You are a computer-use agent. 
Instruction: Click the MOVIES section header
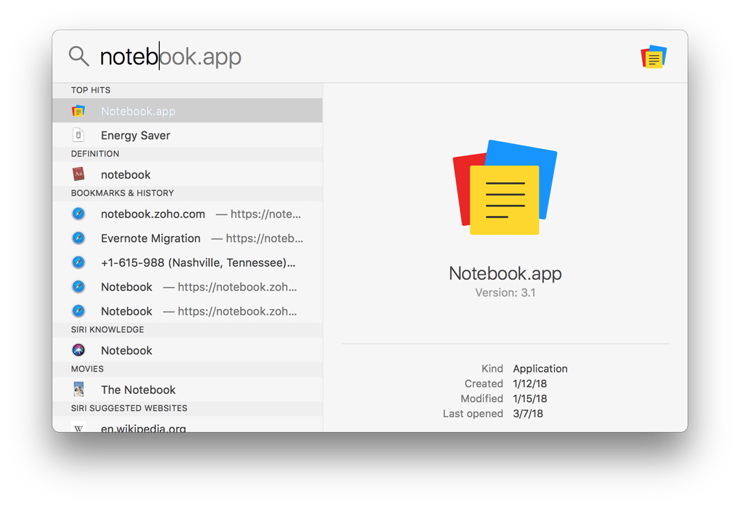click(x=87, y=369)
